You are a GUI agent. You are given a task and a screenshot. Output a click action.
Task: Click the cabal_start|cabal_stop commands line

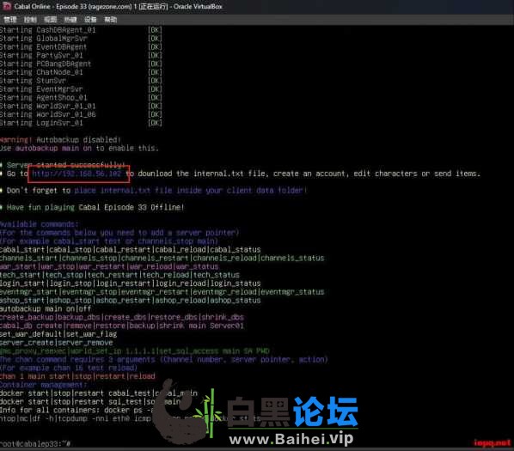[x=130, y=250]
